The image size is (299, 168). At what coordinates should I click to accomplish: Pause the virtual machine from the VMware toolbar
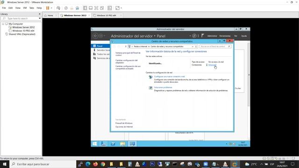coord(48,8)
